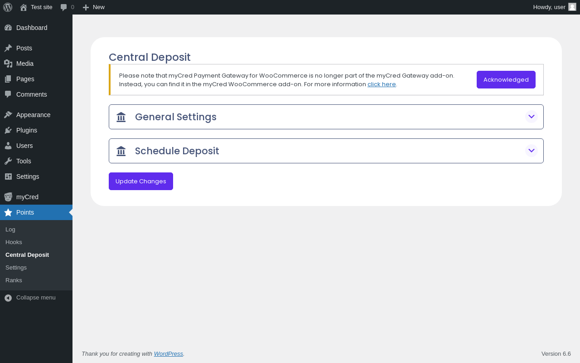
Task: Click the WordPress logo icon
Action: pyautogui.click(x=8, y=7)
